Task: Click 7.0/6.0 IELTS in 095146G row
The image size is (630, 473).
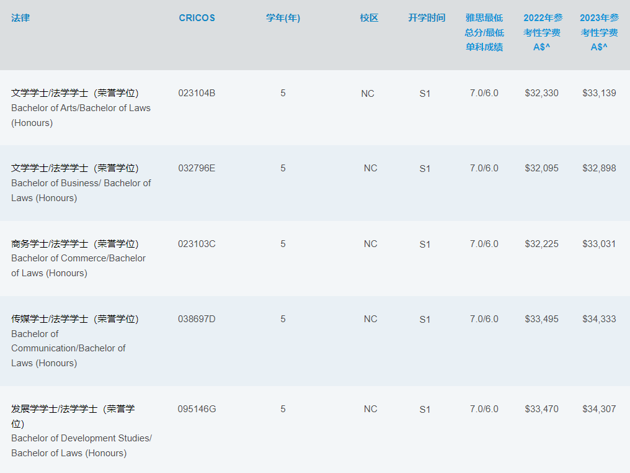Action: 484,409
